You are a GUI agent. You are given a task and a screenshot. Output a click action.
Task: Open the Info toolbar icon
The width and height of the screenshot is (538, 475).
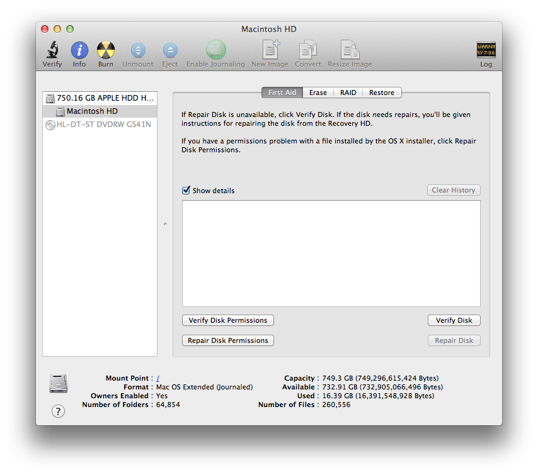(x=79, y=50)
